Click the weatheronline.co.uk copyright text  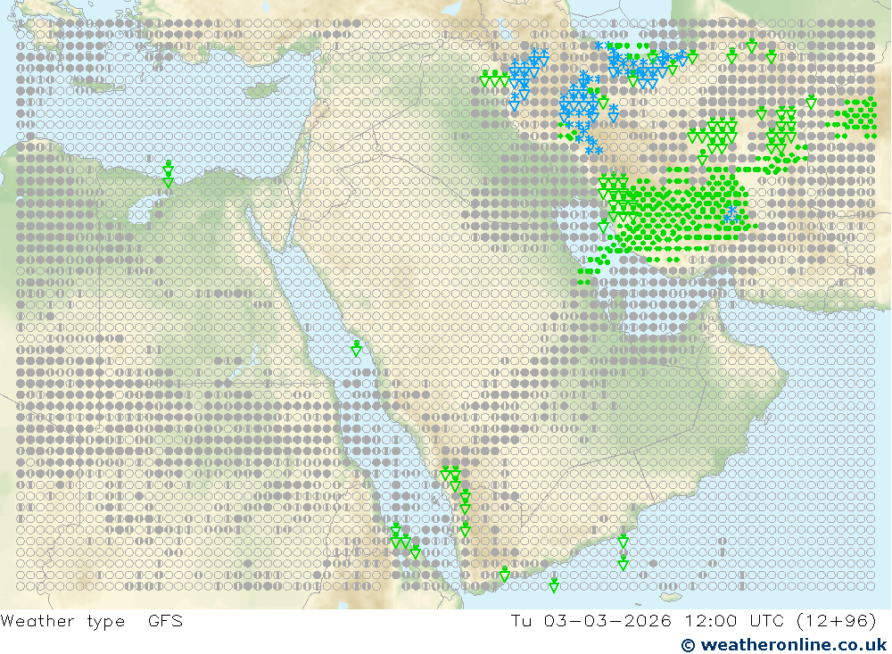pos(784,644)
